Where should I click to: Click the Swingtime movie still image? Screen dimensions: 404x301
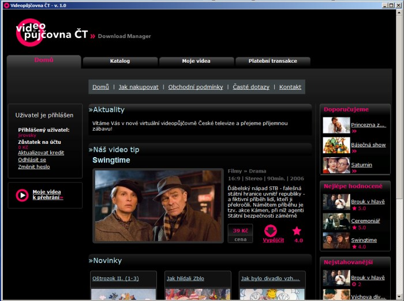[158, 205]
